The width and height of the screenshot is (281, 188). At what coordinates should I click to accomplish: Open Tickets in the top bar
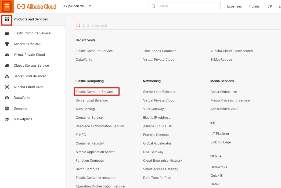tap(254, 6)
